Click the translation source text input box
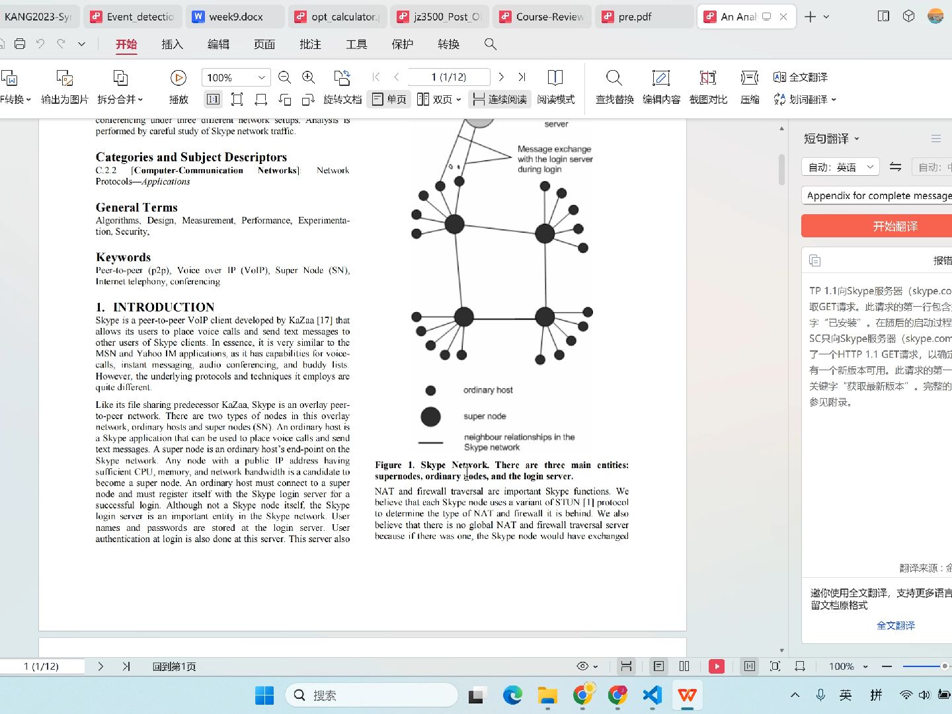The image size is (952, 714). point(877,196)
